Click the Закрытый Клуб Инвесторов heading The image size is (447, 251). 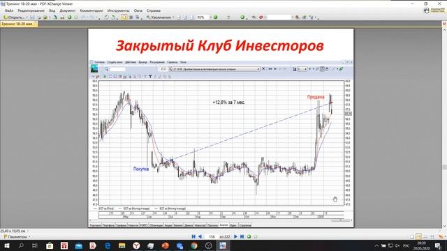click(220, 45)
